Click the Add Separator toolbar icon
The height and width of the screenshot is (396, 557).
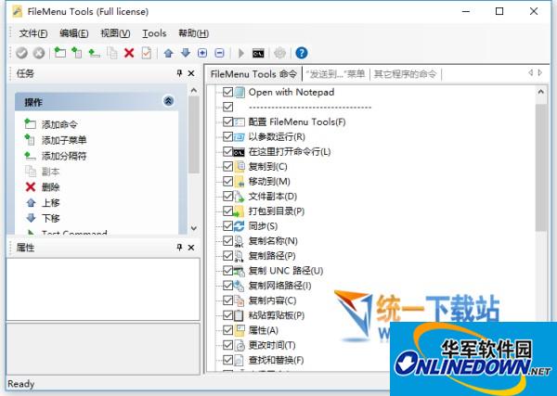coord(94,53)
